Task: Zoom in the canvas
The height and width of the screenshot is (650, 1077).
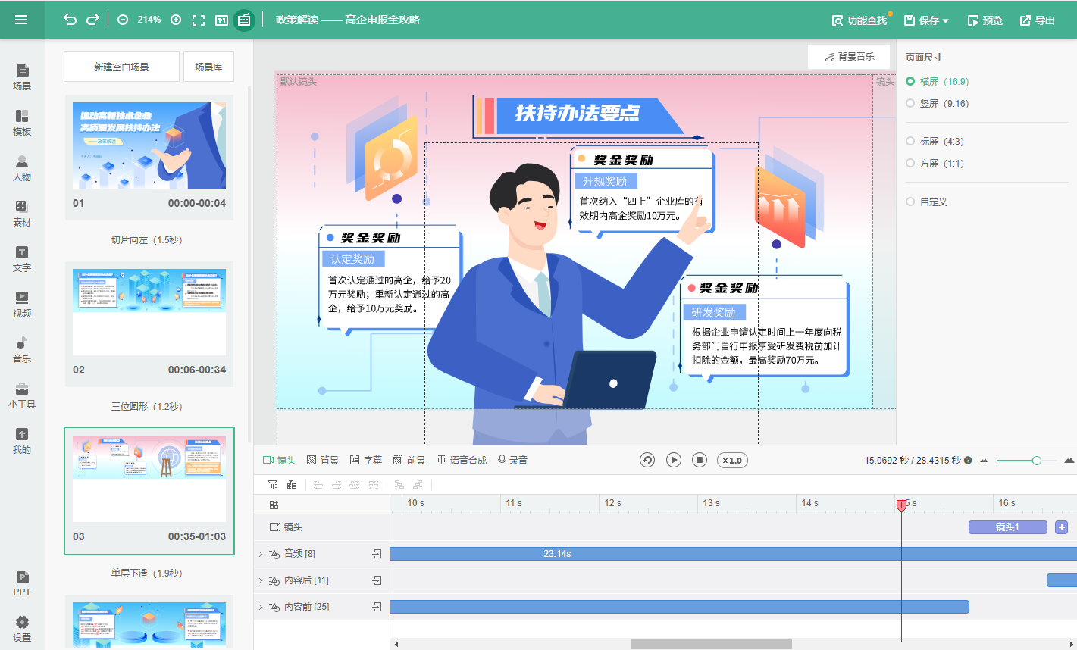Action: [x=176, y=20]
